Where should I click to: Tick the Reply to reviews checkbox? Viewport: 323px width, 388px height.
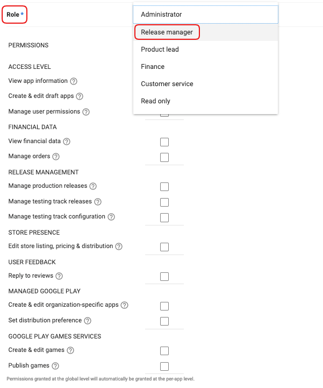(x=164, y=277)
